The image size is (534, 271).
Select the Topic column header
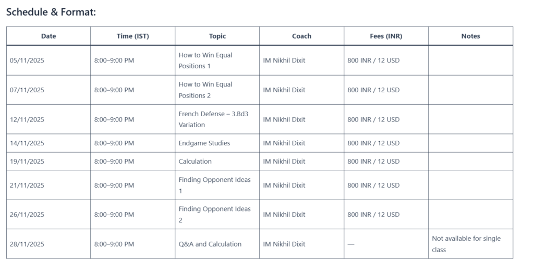coord(217,36)
